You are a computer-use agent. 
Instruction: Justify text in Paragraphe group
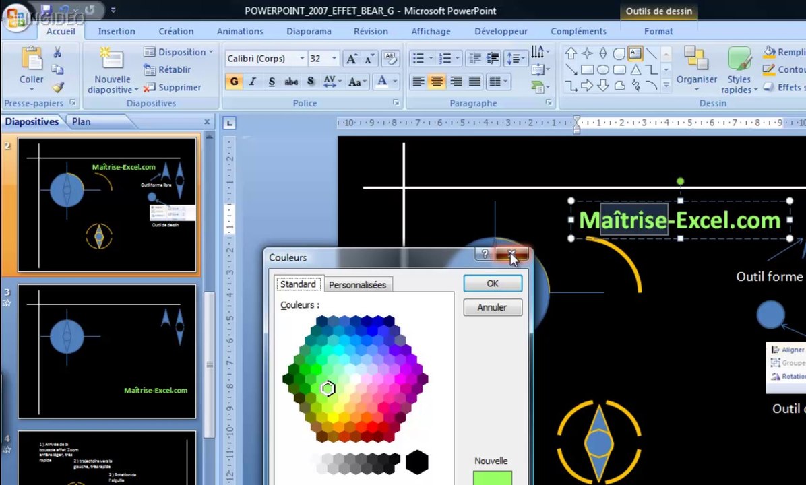click(x=474, y=82)
